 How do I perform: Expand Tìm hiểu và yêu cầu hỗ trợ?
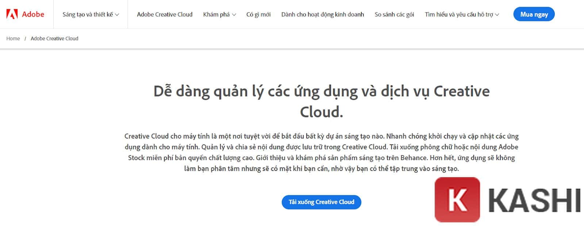click(462, 15)
